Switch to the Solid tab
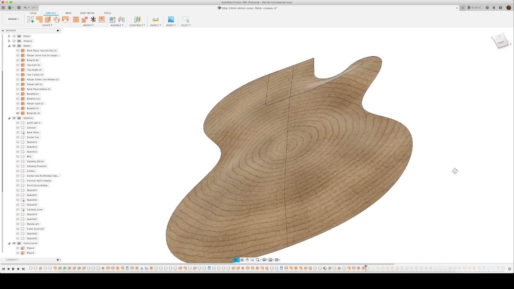This screenshot has width=514, height=289. (33, 13)
